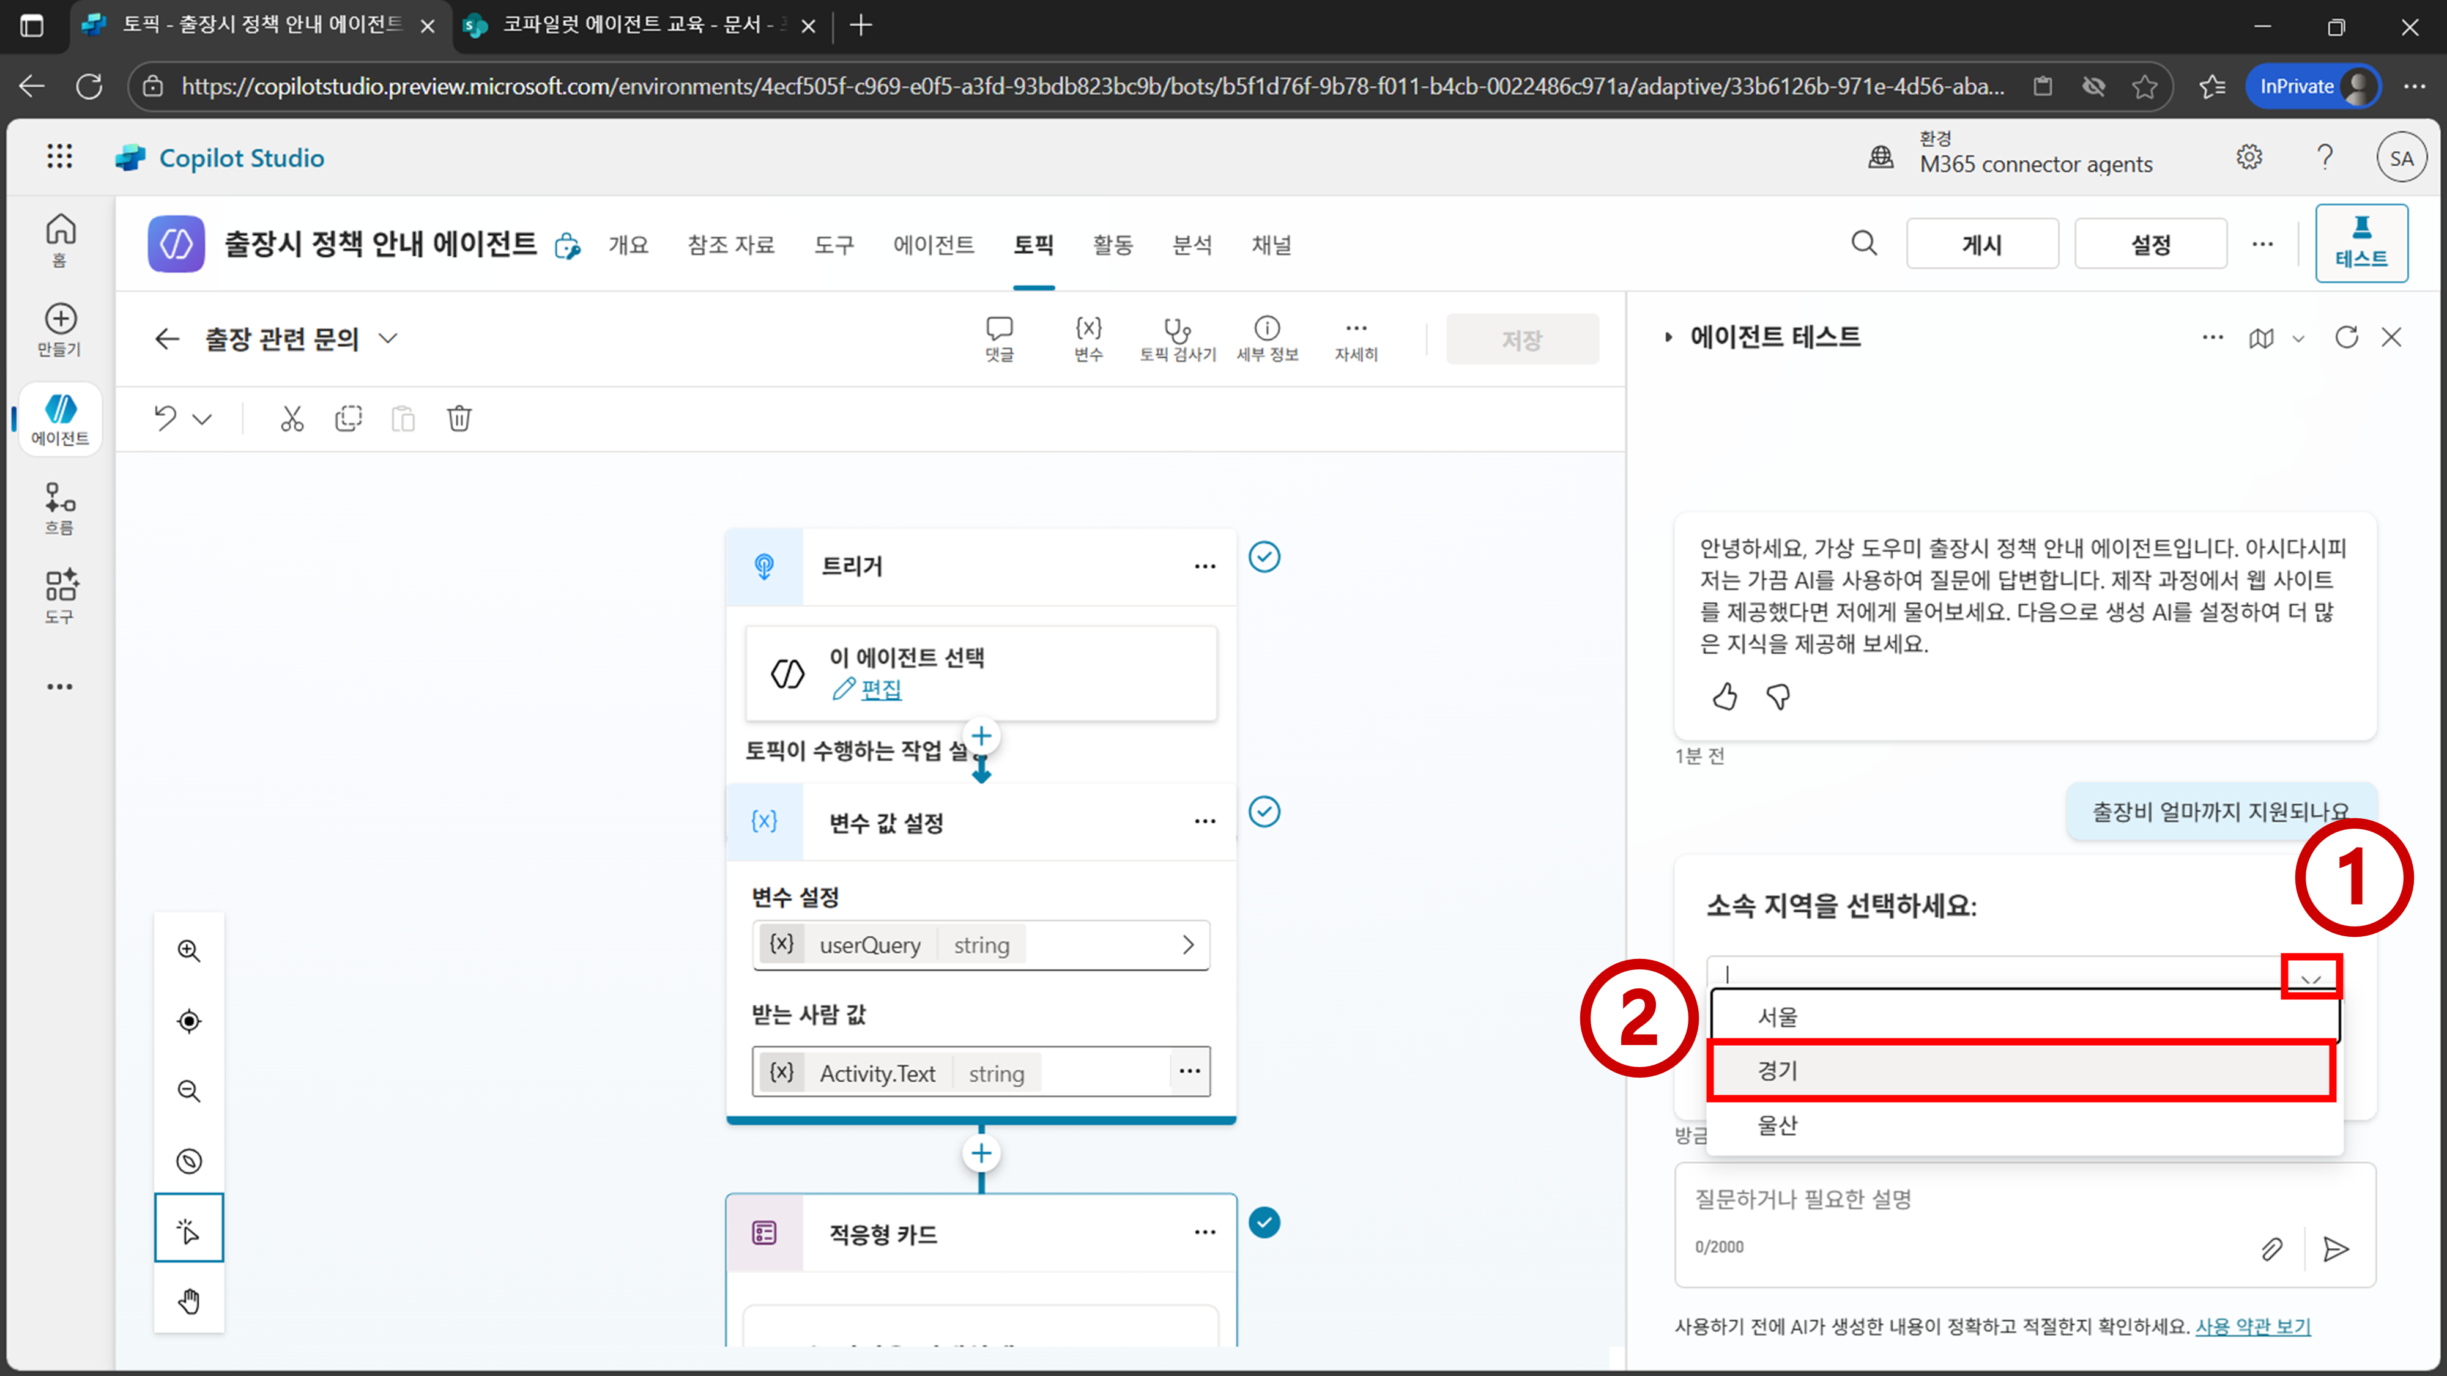The image size is (2447, 1376).
Task: Click the 편집 edit link in trigger
Action: 880,689
